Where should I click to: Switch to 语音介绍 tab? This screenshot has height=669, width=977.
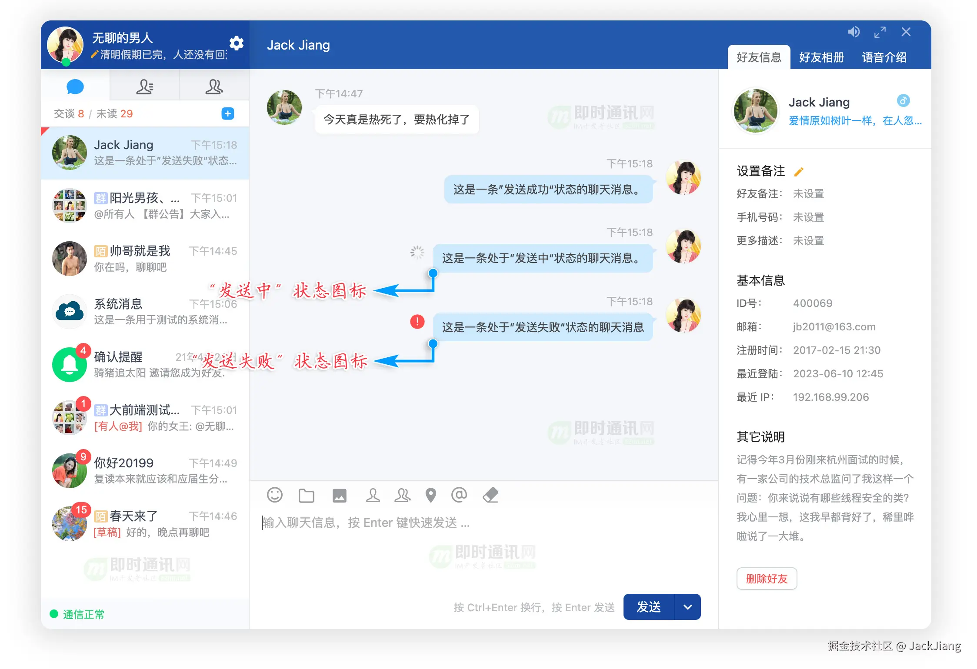884,57
